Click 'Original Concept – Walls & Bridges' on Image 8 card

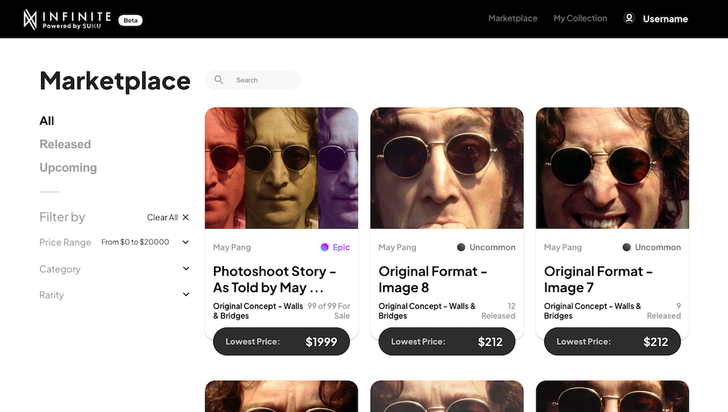pyautogui.click(x=427, y=311)
